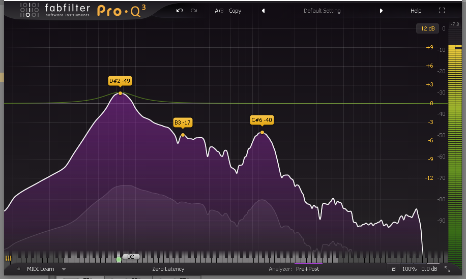Click the undo arrow icon
466x279 pixels.
tap(179, 11)
